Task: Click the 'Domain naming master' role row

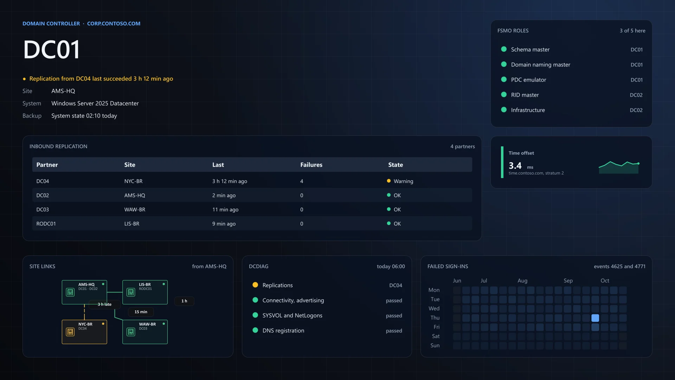Action: click(572, 65)
